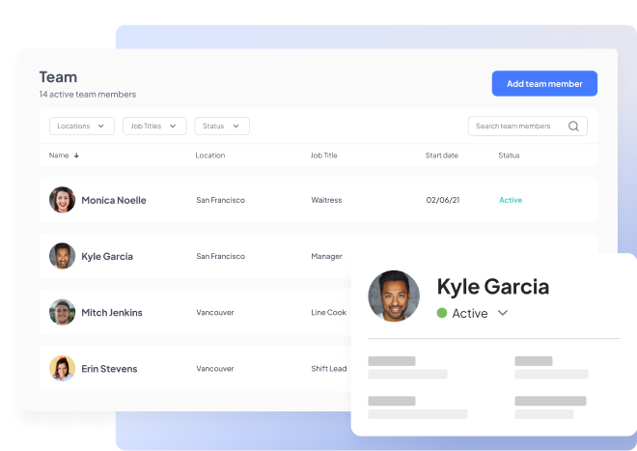Sort by the Location column header
637x451 pixels.
tap(210, 155)
